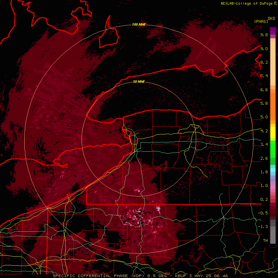Click the 7.4 value on the scale

click(264, 76)
